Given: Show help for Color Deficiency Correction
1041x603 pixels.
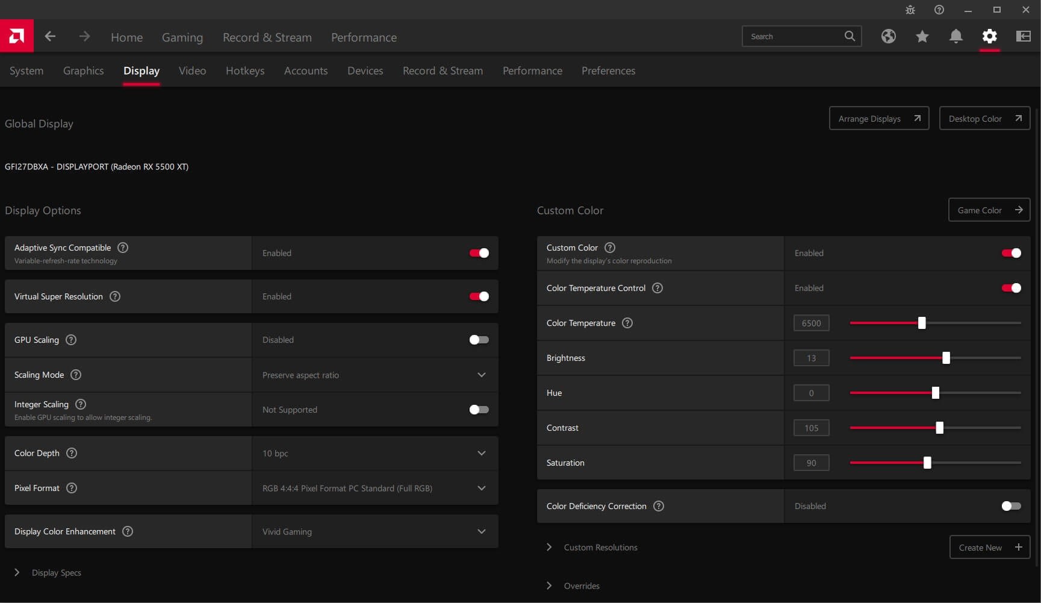Looking at the screenshot, I should click(659, 506).
